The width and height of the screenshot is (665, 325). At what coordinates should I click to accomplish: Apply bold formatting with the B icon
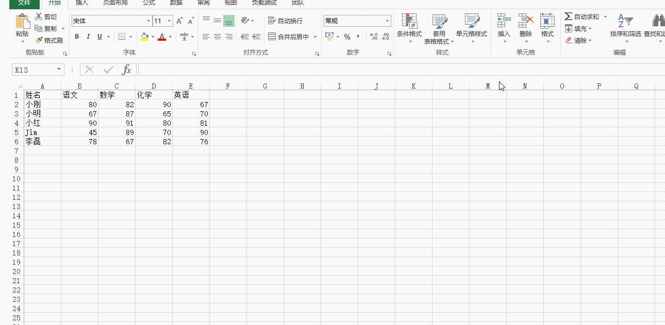[77, 37]
